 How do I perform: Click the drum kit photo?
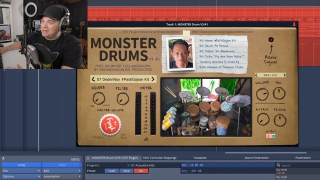206,107
